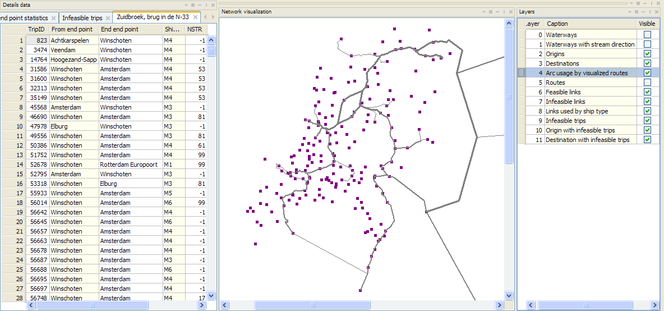Hide the Infeasible links layer
This screenshot has width=664, height=311.
pos(648,102)
